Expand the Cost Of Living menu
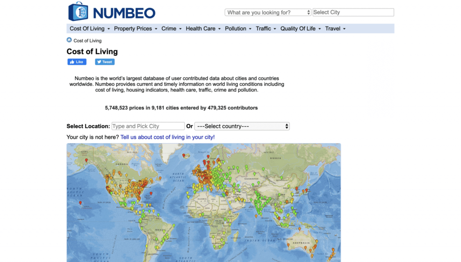The width and height of the screenshot is (461, 262). tap(90, 28)
